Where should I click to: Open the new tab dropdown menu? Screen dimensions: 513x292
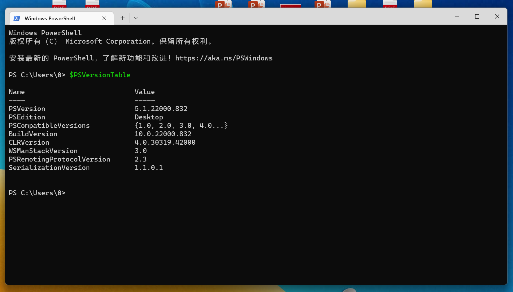(x=136, y=18)
